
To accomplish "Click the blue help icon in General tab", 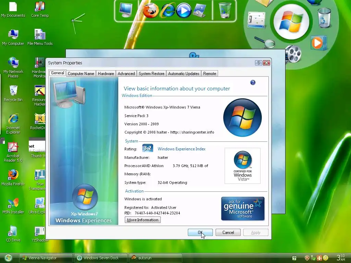I will click(253, 83).
